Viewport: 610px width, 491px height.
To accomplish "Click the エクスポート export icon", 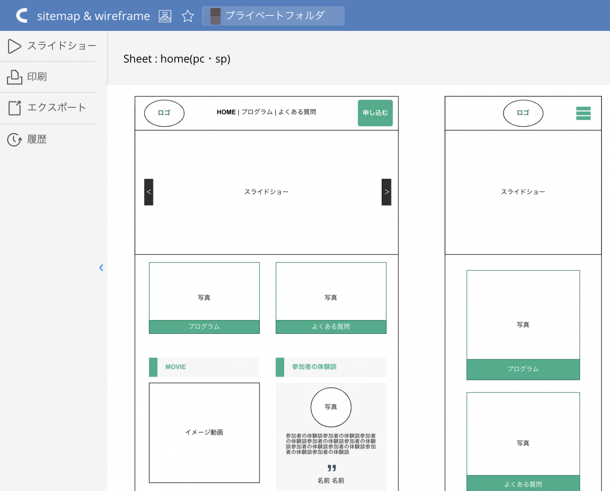I will coord(15,108).
